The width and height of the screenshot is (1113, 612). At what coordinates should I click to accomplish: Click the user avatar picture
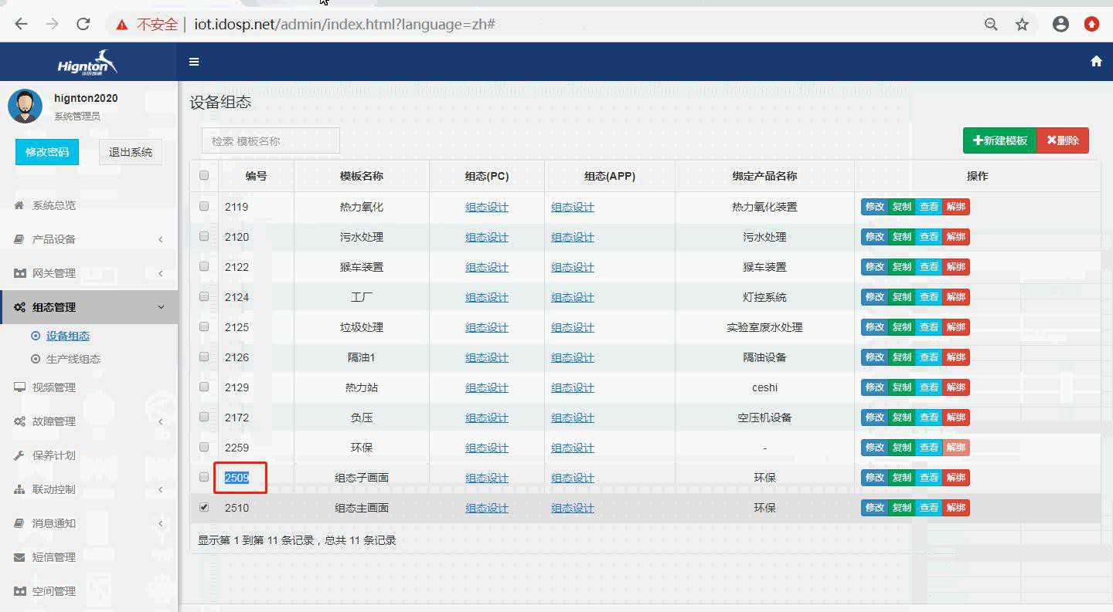tap(25, 106)
